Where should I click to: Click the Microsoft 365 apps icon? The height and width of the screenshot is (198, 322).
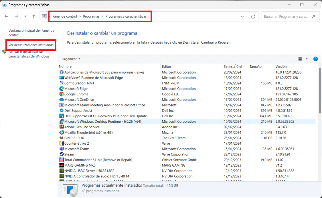click(x=62, y=72)
